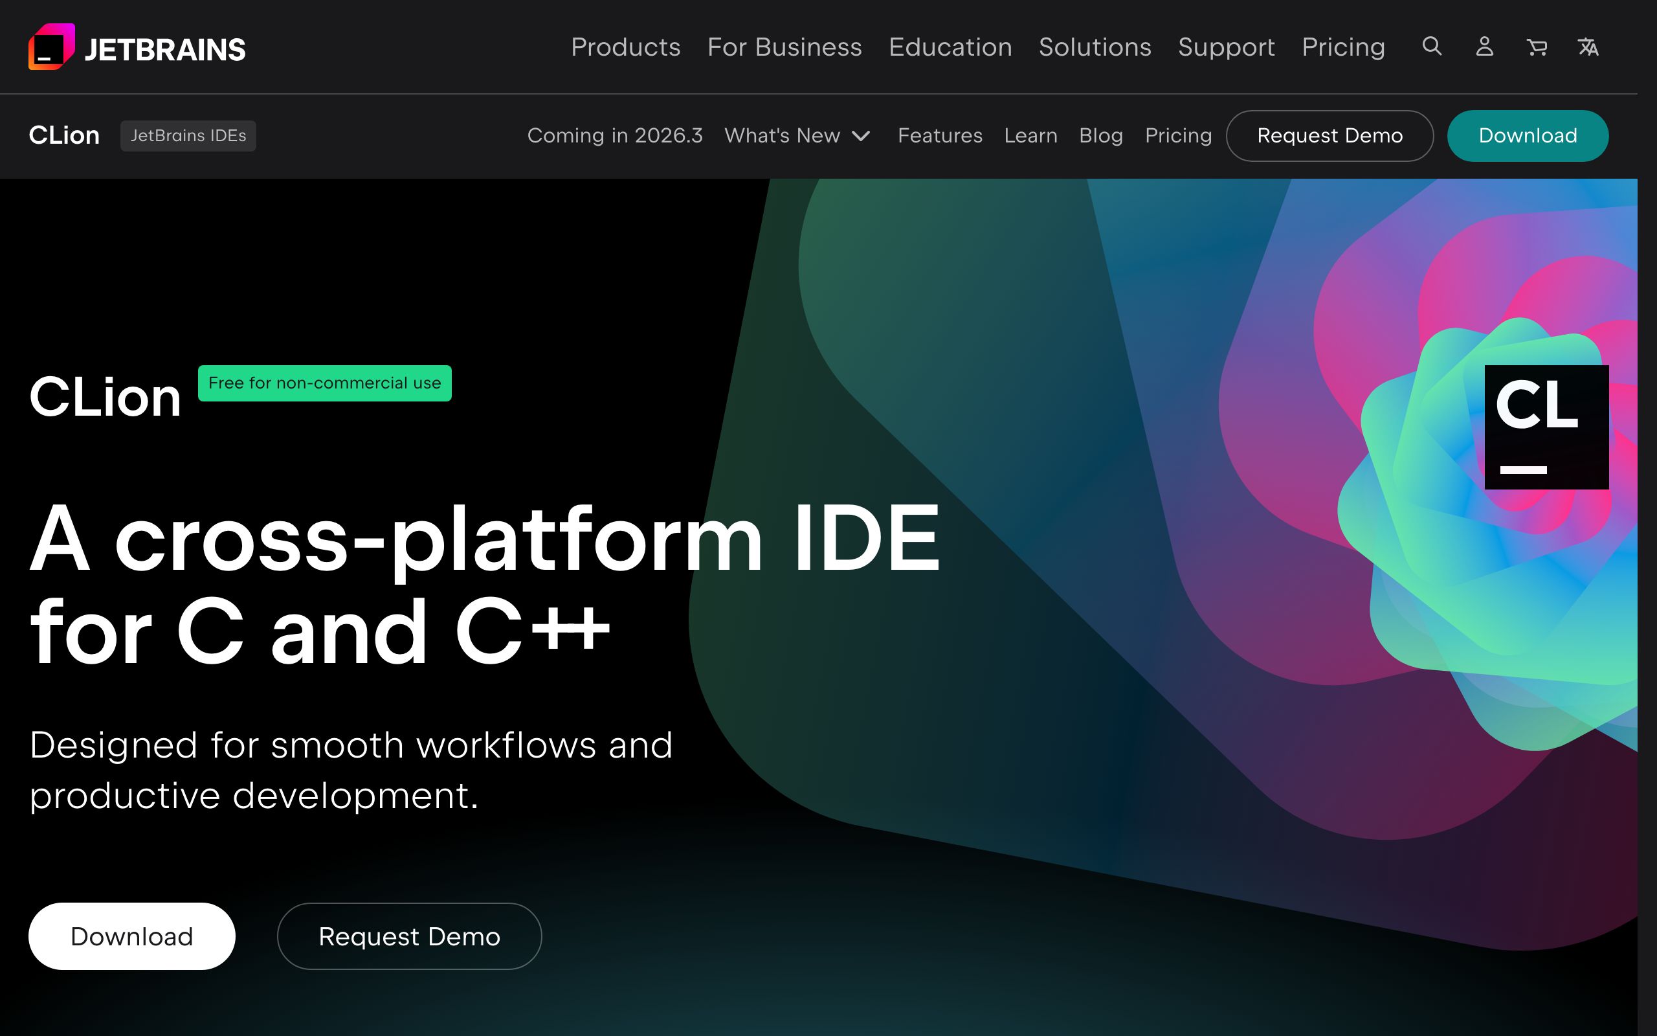Image resolution: width=1657 pixels, height=1036 pixels.
Task: Open the Solutions menu
Action: 1095,47
